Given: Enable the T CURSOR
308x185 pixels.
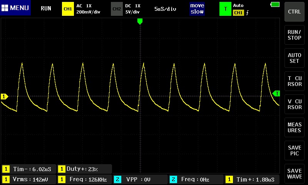Looking at the screenshot, I should pos(294,81).
